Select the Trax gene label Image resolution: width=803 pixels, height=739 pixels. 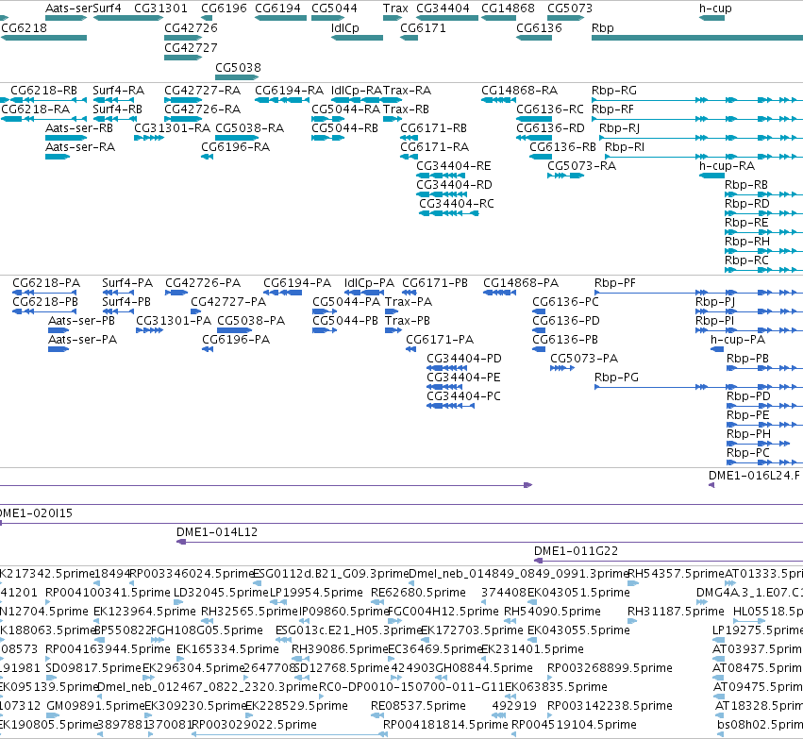click(395, 8)
